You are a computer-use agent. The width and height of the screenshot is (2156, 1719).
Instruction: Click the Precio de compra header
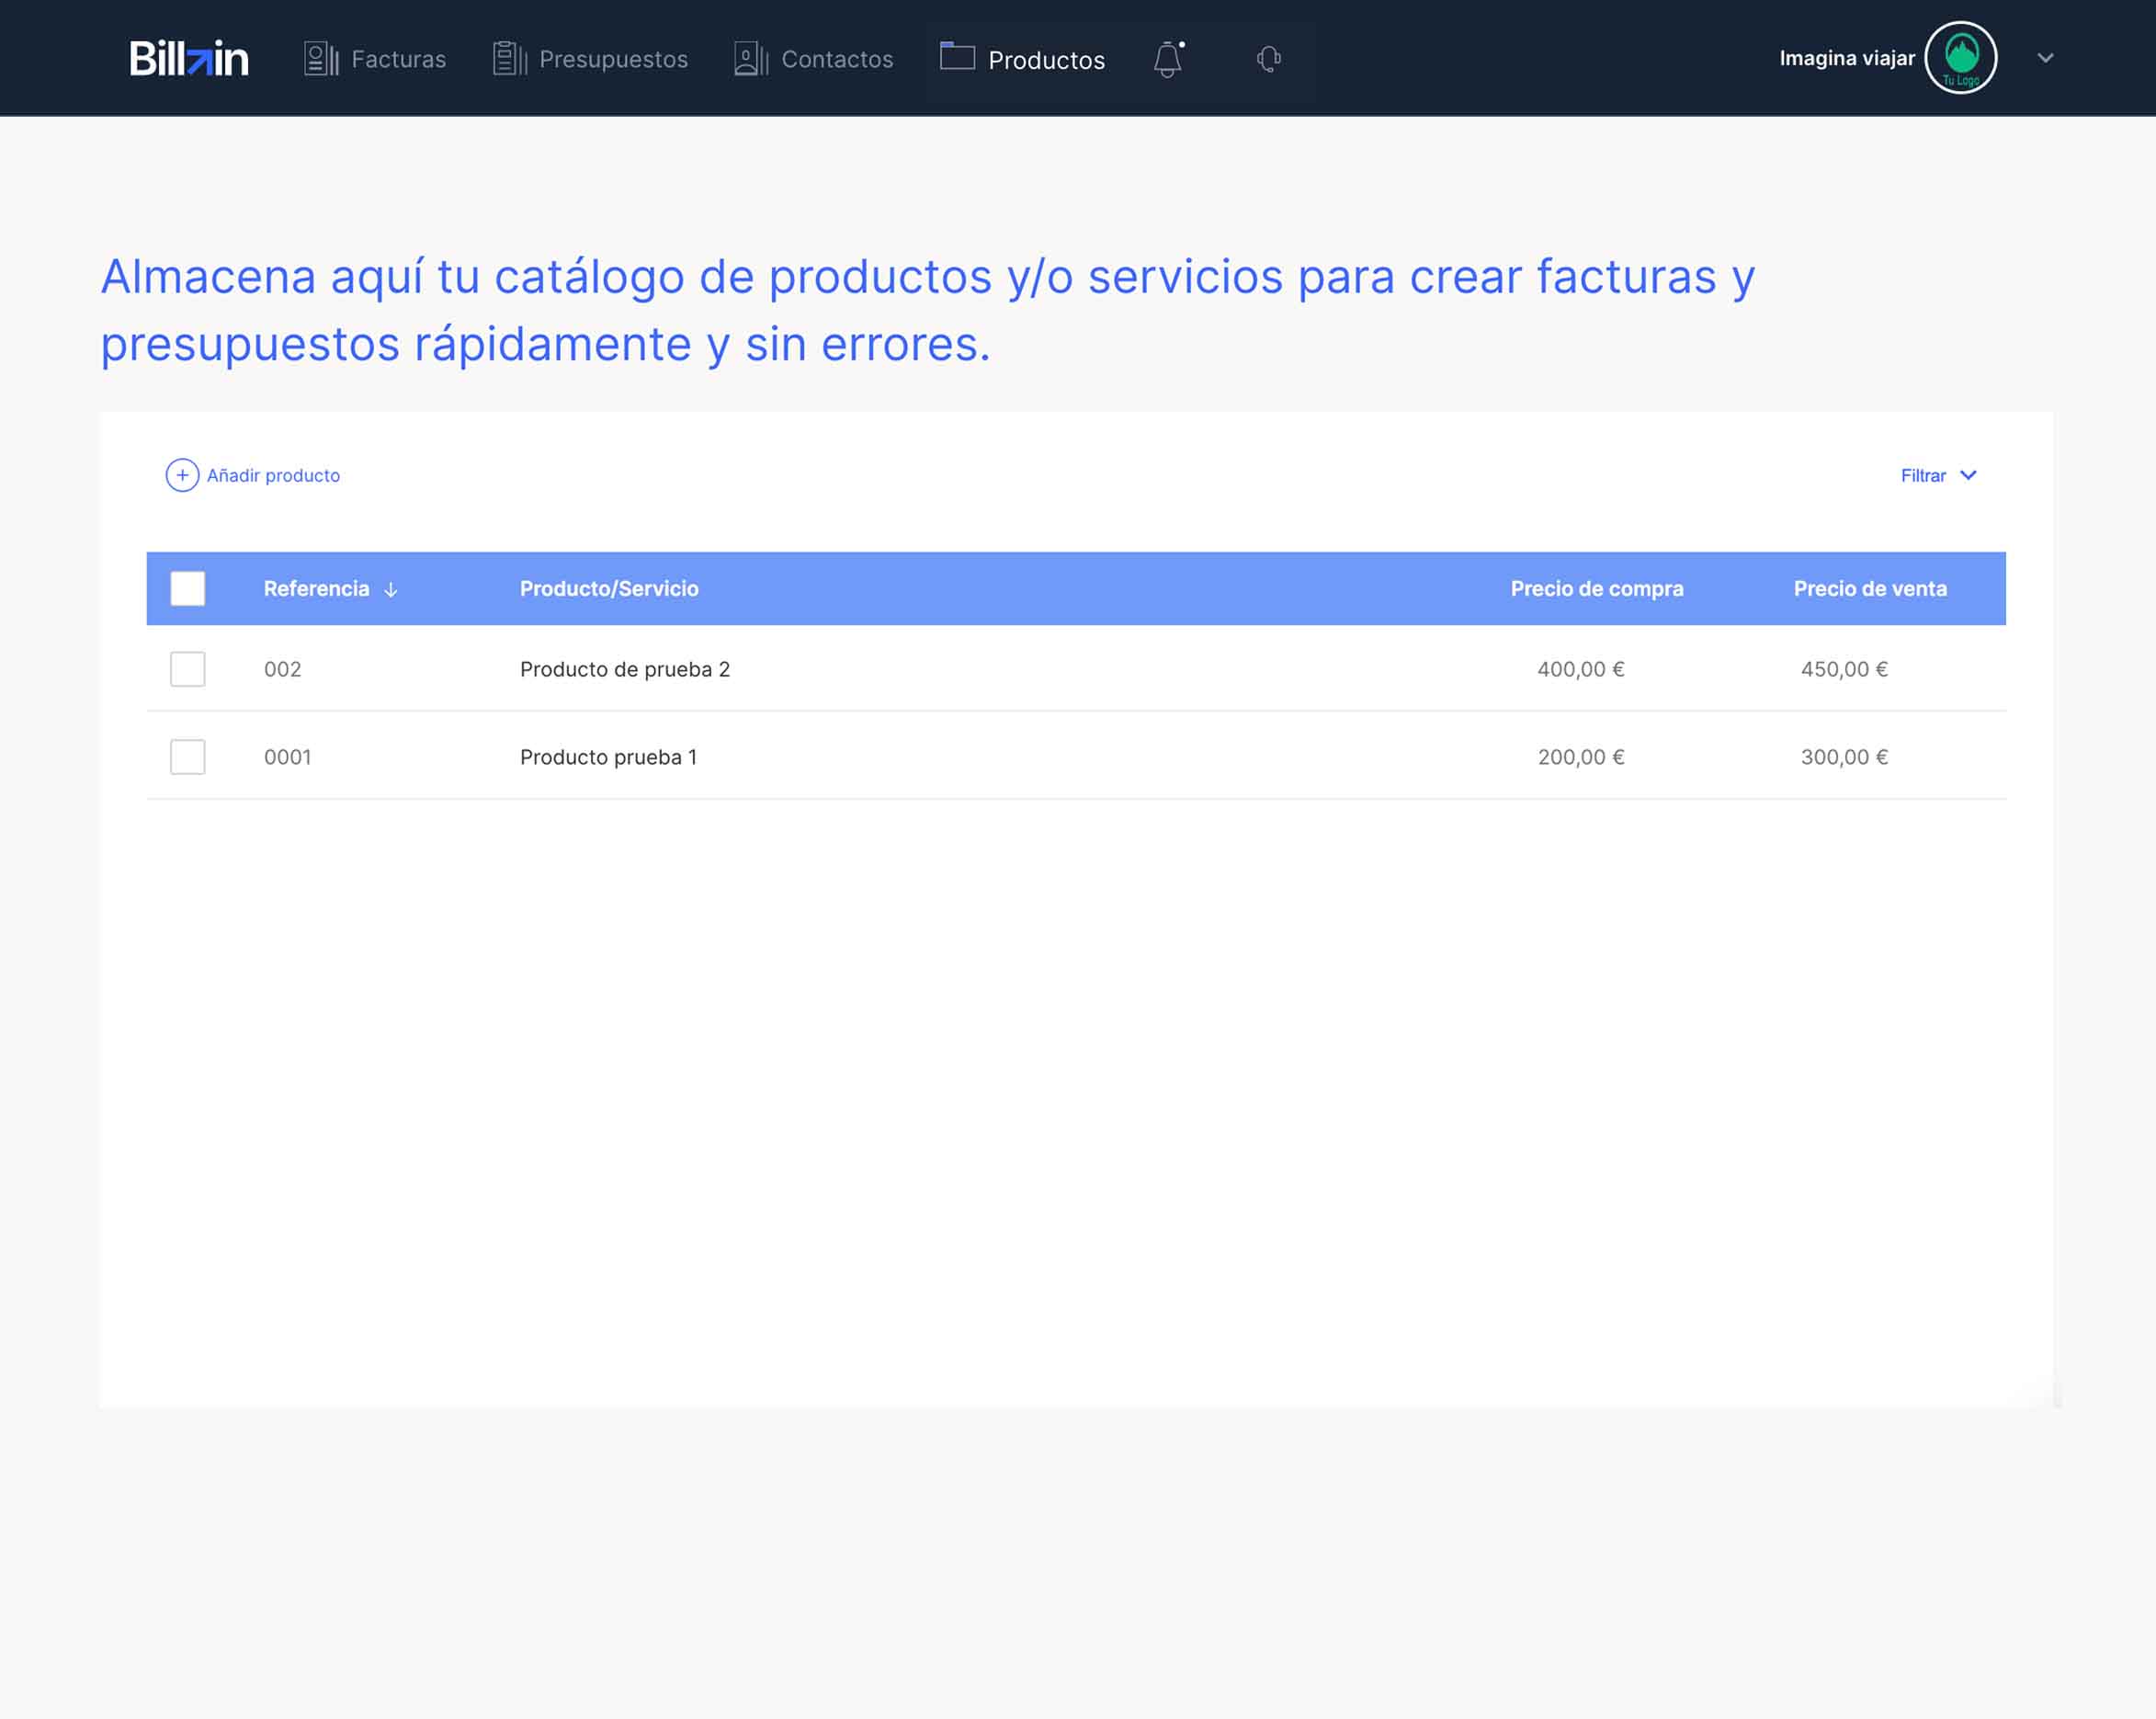[x=1596, y=588]
